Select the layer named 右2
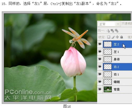Image resolution: width=132 pixels, height=108 pixels. coord(117,67)
